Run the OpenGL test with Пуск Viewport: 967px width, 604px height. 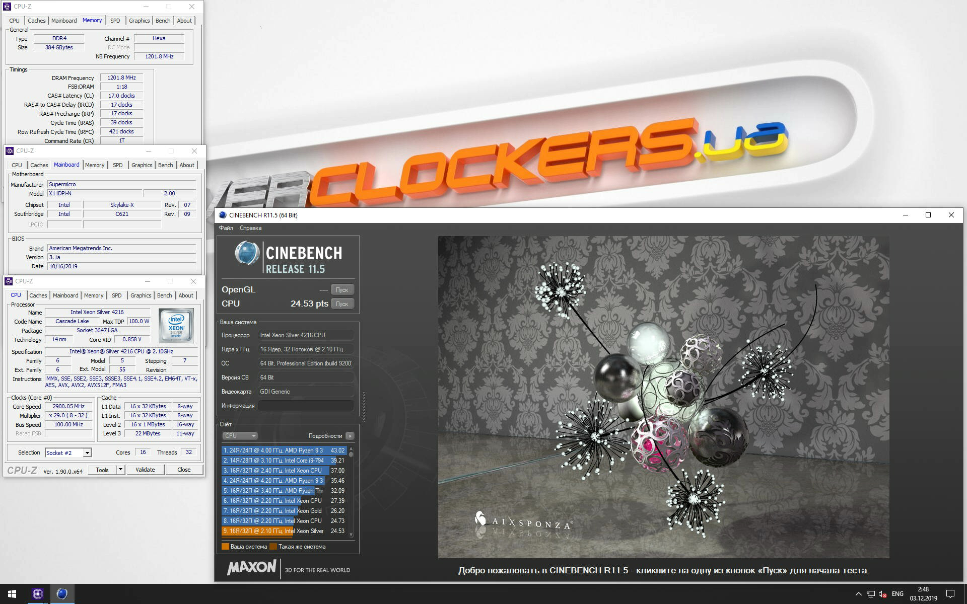click(342, 290)
